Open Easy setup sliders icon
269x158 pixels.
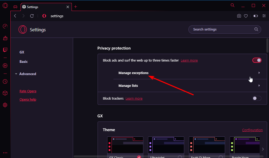pos(264,16)
